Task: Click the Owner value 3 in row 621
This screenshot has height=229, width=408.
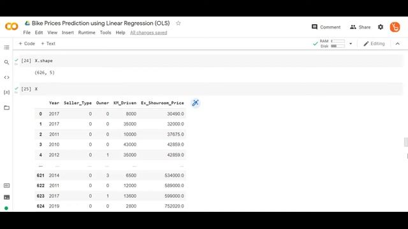Action: coord(108,176)
